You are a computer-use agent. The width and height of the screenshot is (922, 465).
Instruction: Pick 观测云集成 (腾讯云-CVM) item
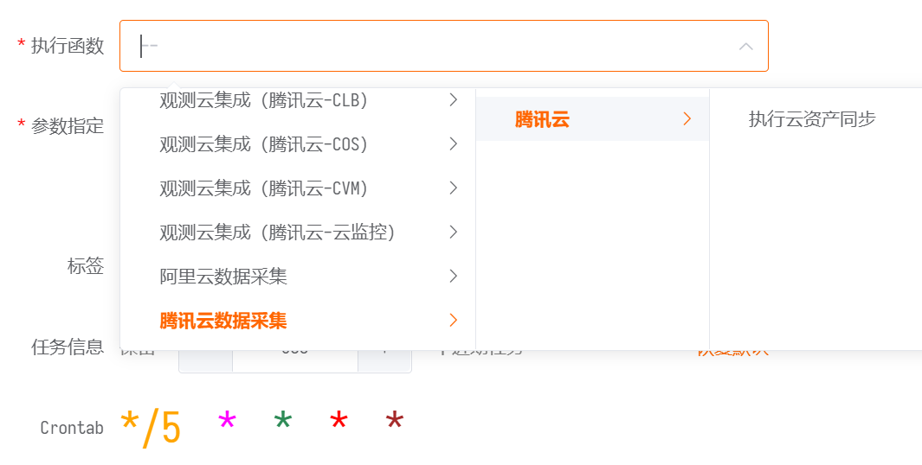pyautogui.click(x=264, y=188)
